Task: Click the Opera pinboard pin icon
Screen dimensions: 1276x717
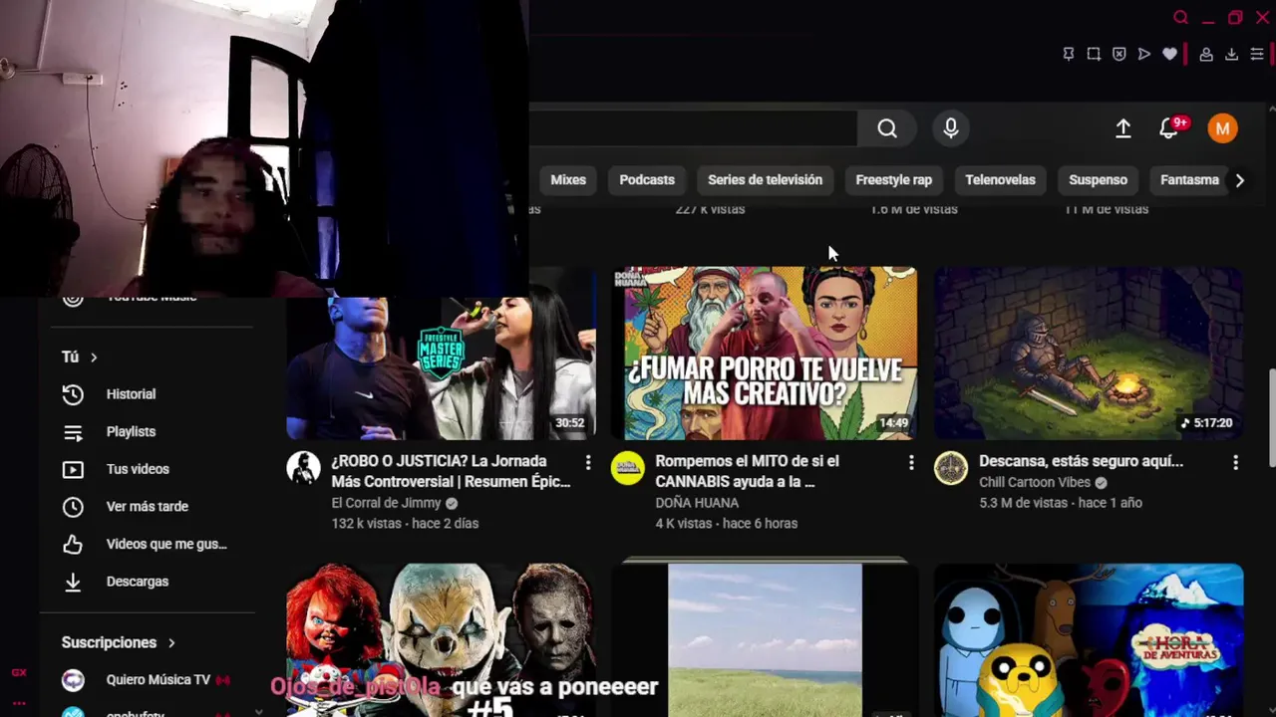Action: point(1069,54)
